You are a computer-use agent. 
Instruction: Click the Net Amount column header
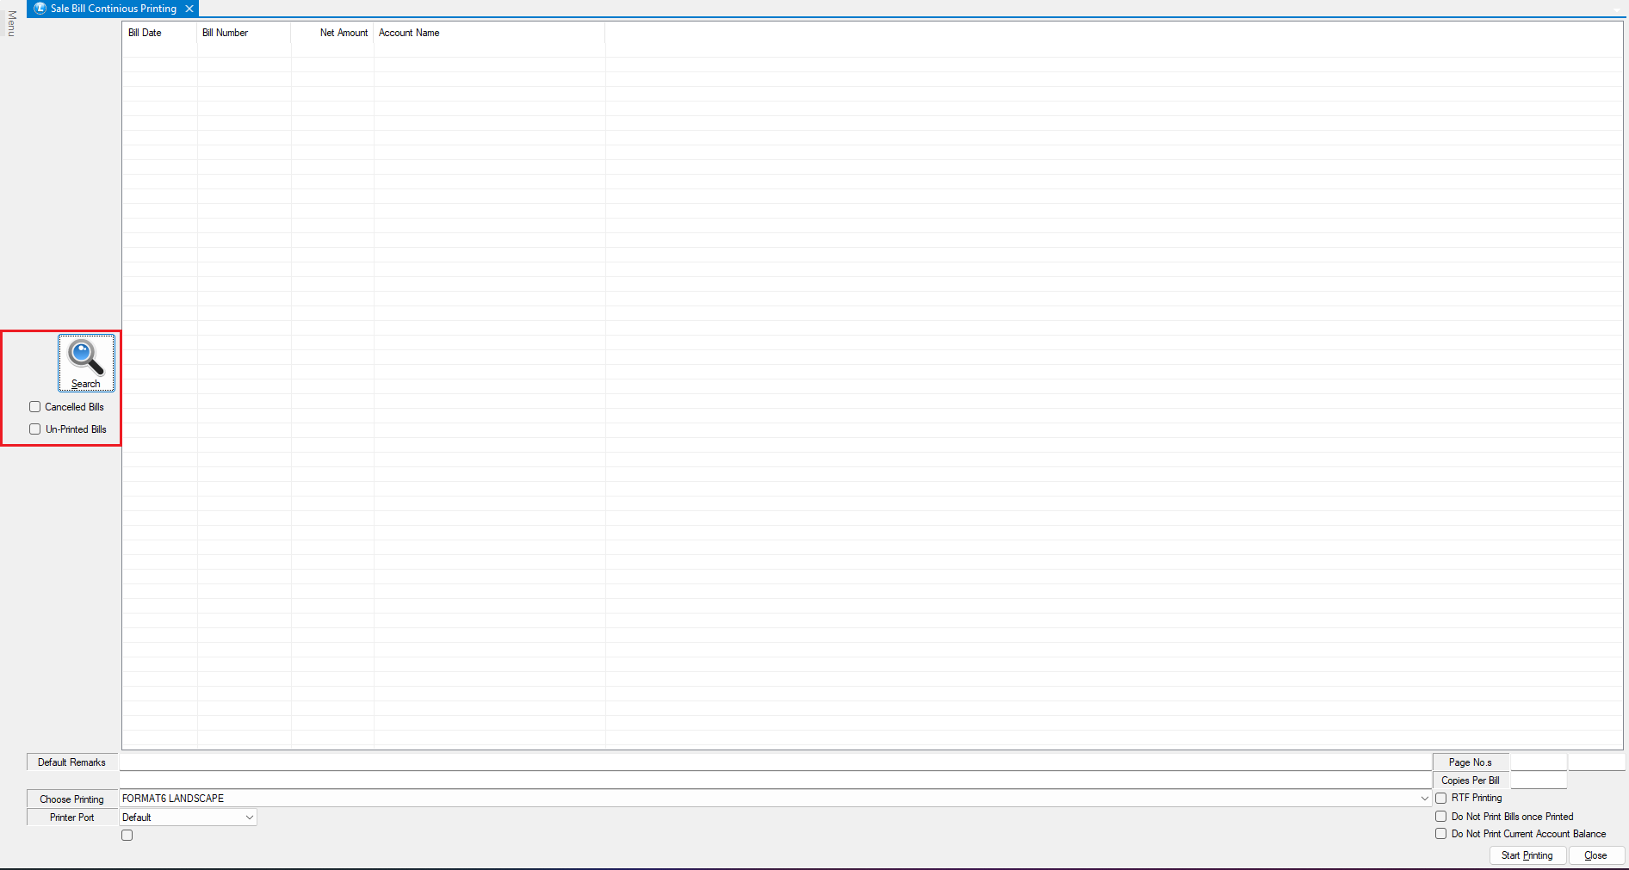[x=343, y=33]
